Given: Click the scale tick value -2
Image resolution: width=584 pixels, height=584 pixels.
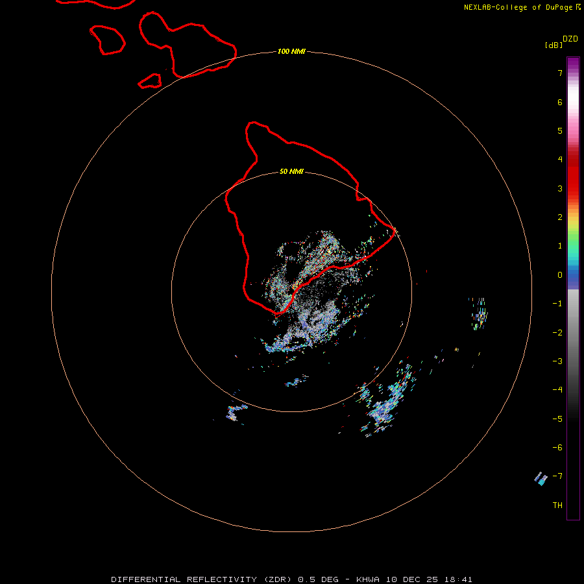Looking at the screenshot, I should (557, 333).
